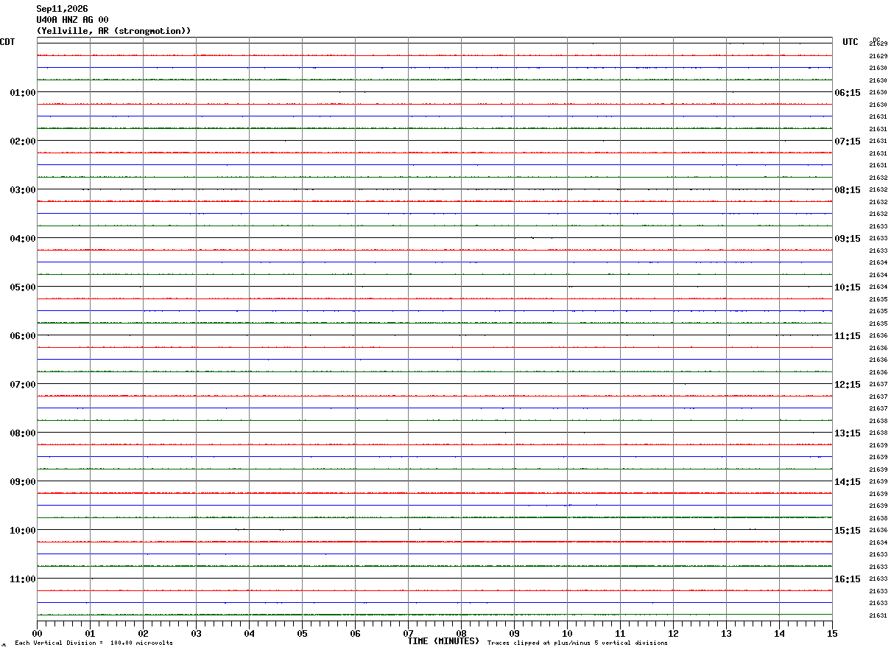
Task: Click the Yellville, AR strongmotion location text
Action: 114,31
